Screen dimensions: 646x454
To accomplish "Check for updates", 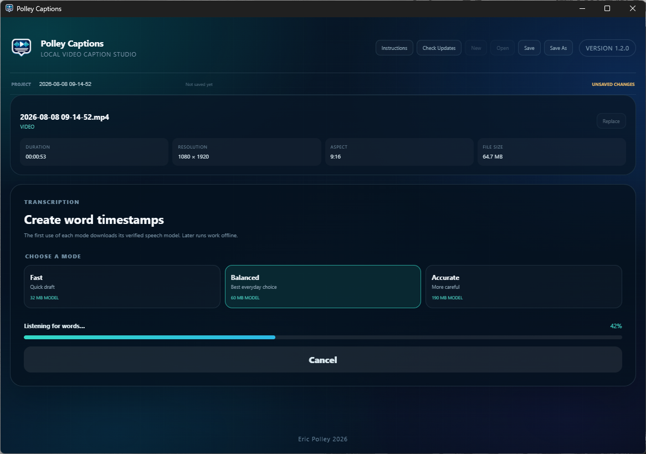I will click(439, 48).
